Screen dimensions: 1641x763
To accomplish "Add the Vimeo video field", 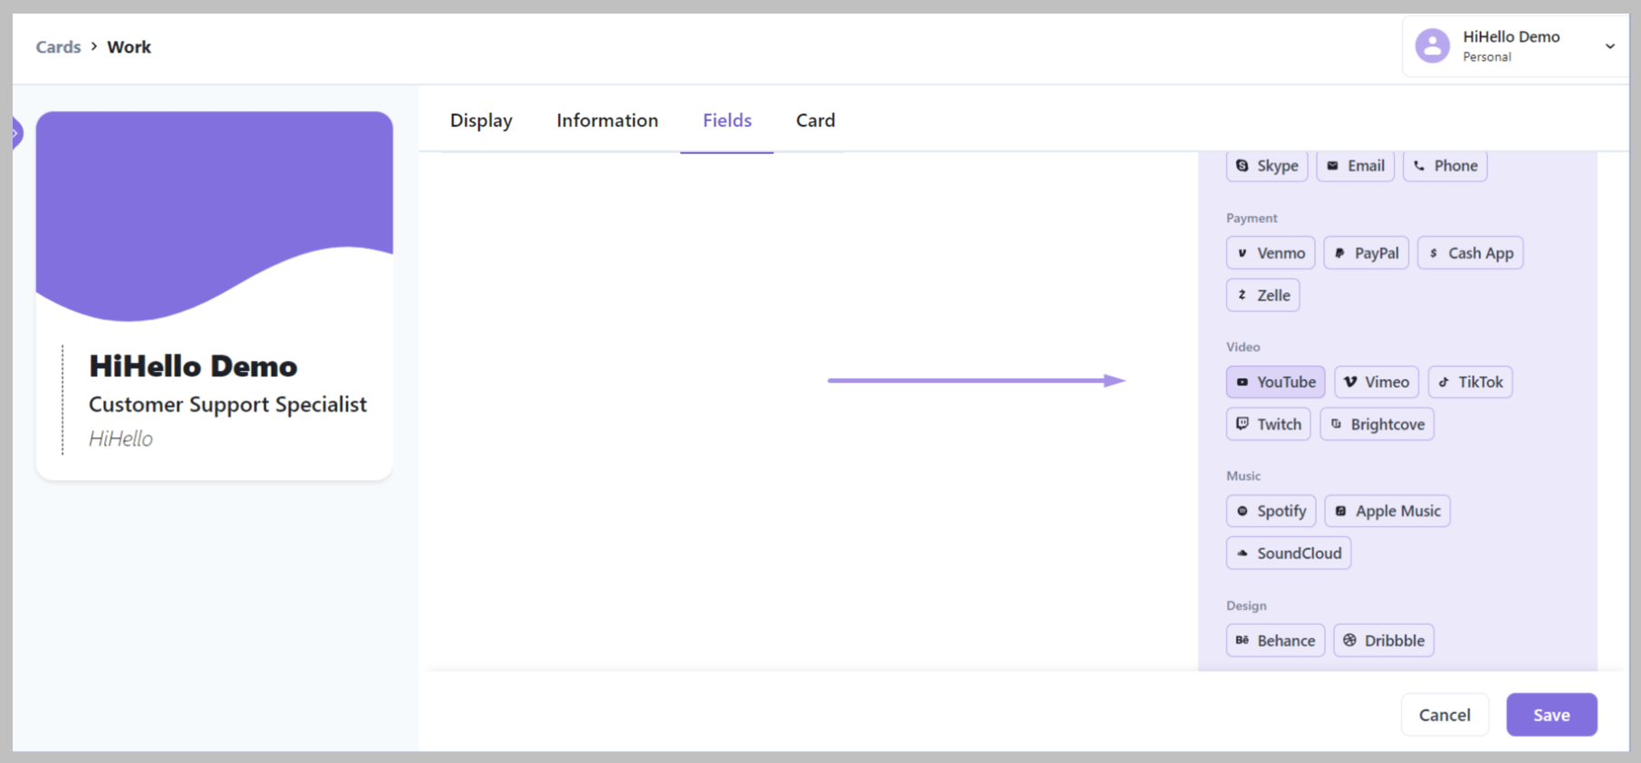I will click(1377, 382).
